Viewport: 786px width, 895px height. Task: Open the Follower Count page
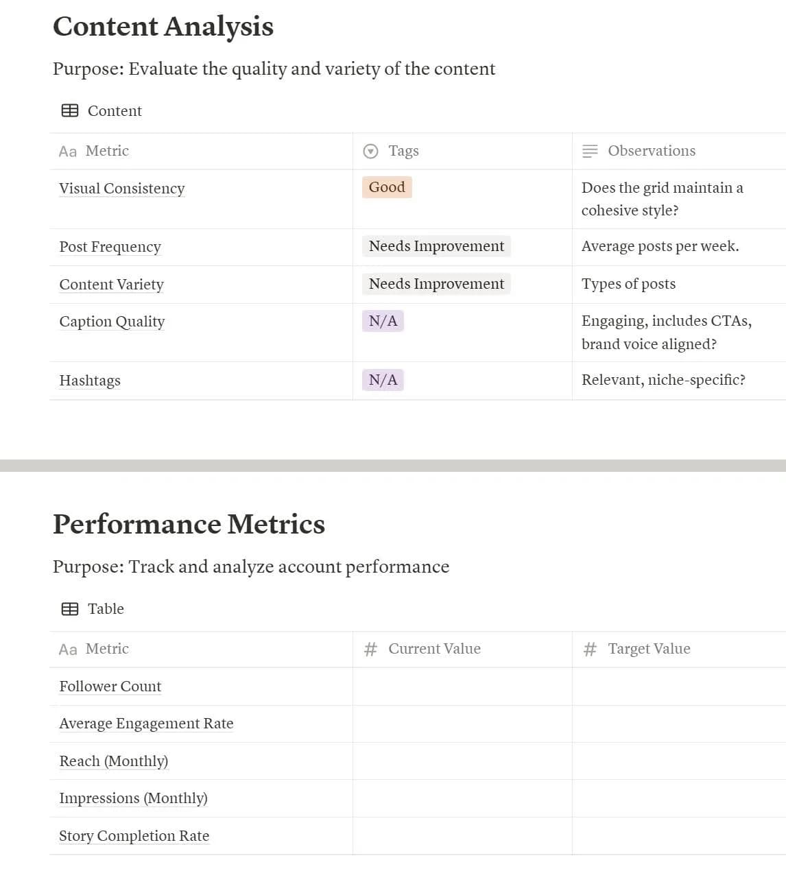click(x=110, y=686)
